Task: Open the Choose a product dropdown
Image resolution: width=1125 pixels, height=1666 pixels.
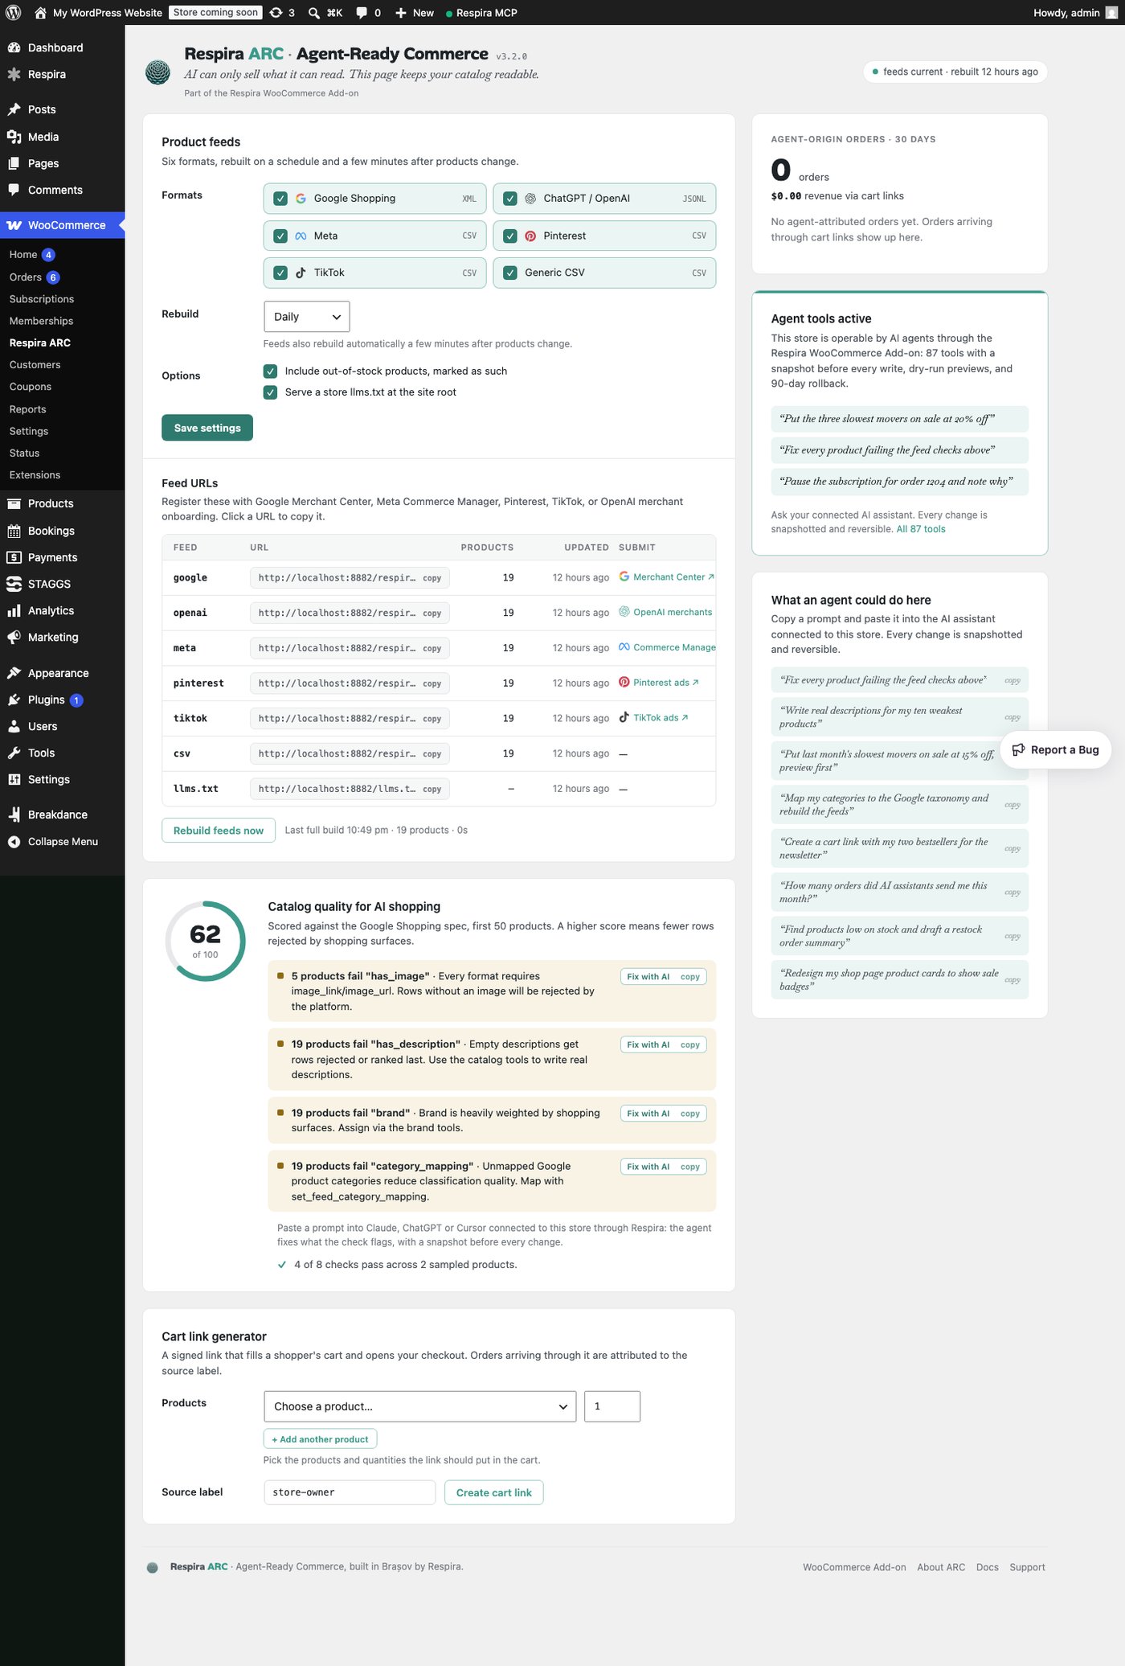Action: tap(419, 1406)
